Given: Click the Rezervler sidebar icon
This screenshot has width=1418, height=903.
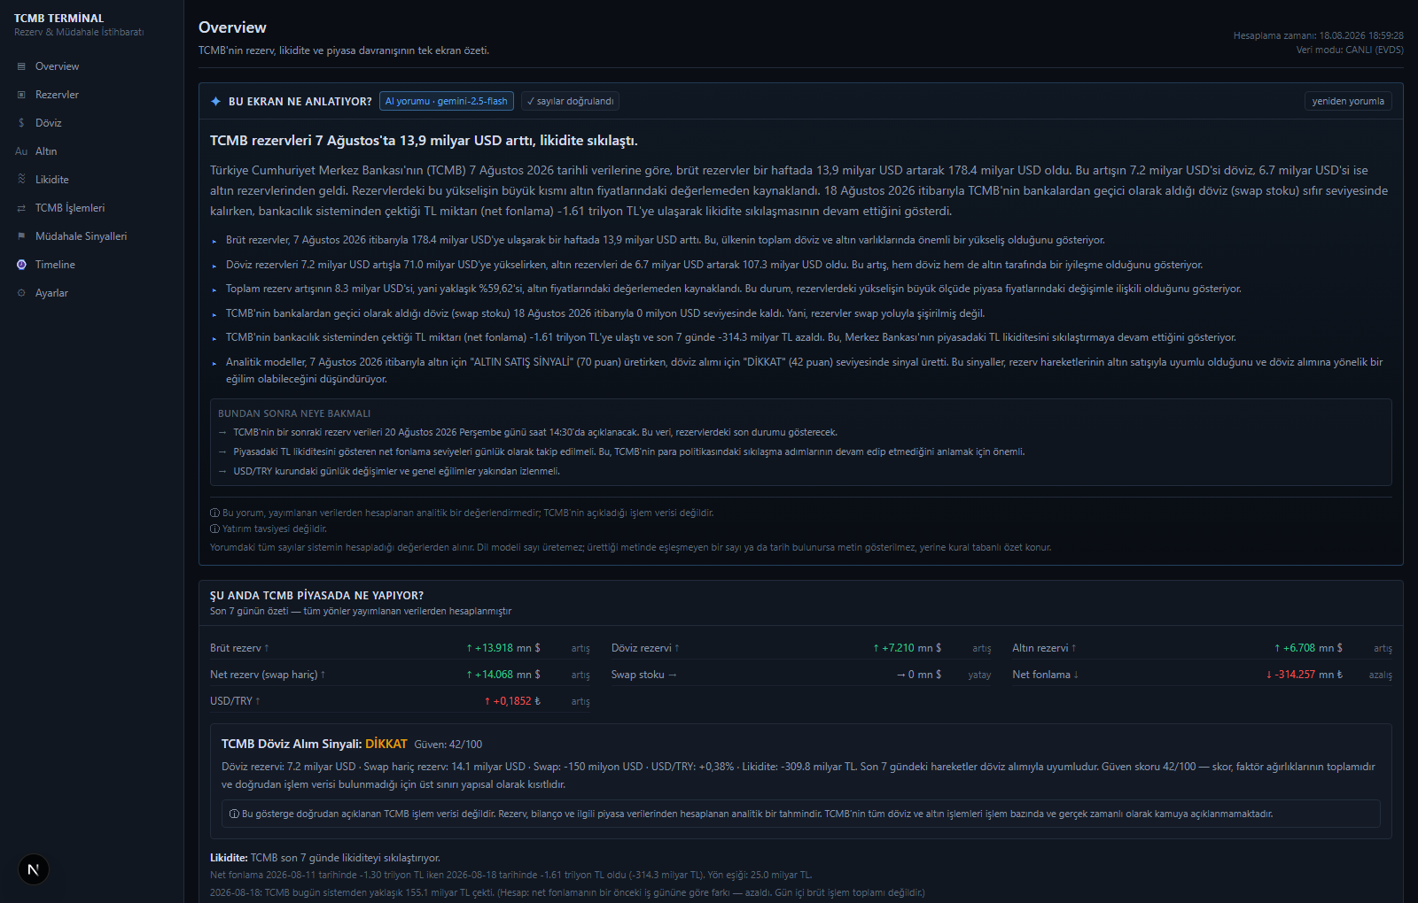Looking at the screenshot, I should [x=21, y=95].
